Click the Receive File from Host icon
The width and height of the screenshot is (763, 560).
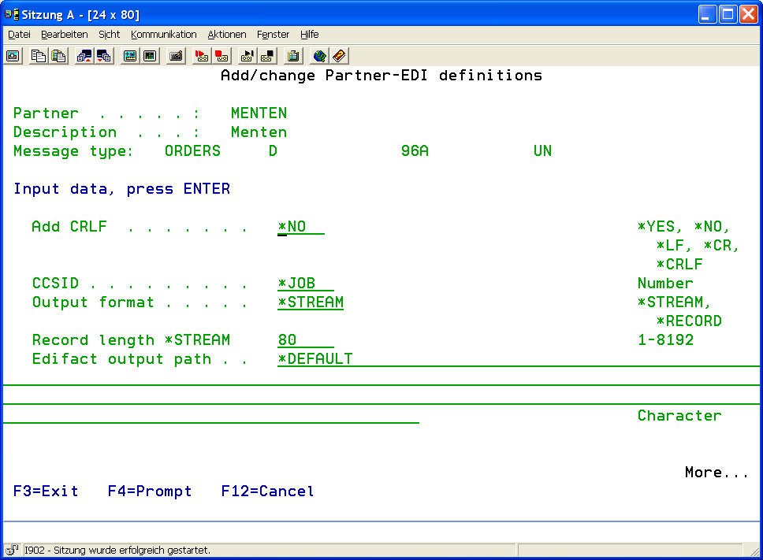click(104, 56)
